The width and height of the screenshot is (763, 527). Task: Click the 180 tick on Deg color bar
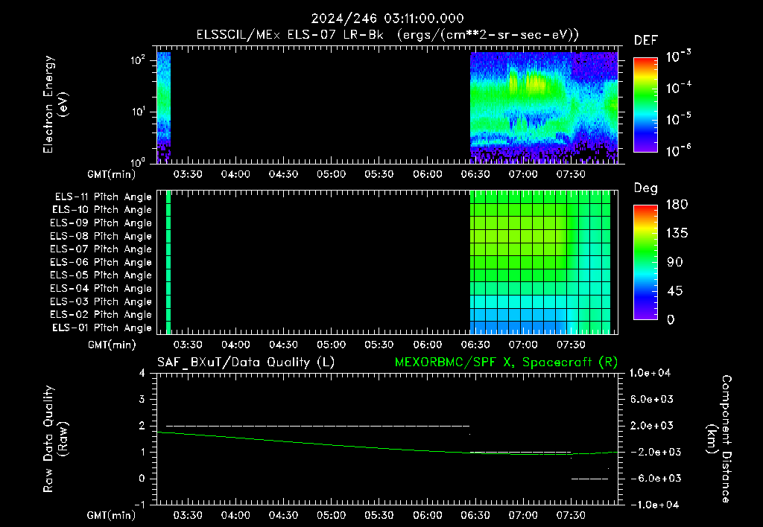click(677, 205)
